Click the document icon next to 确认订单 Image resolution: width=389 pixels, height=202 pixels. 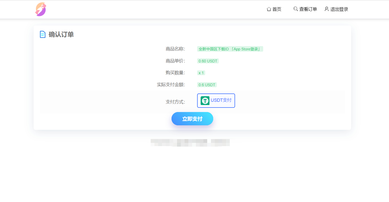[43, 34]
